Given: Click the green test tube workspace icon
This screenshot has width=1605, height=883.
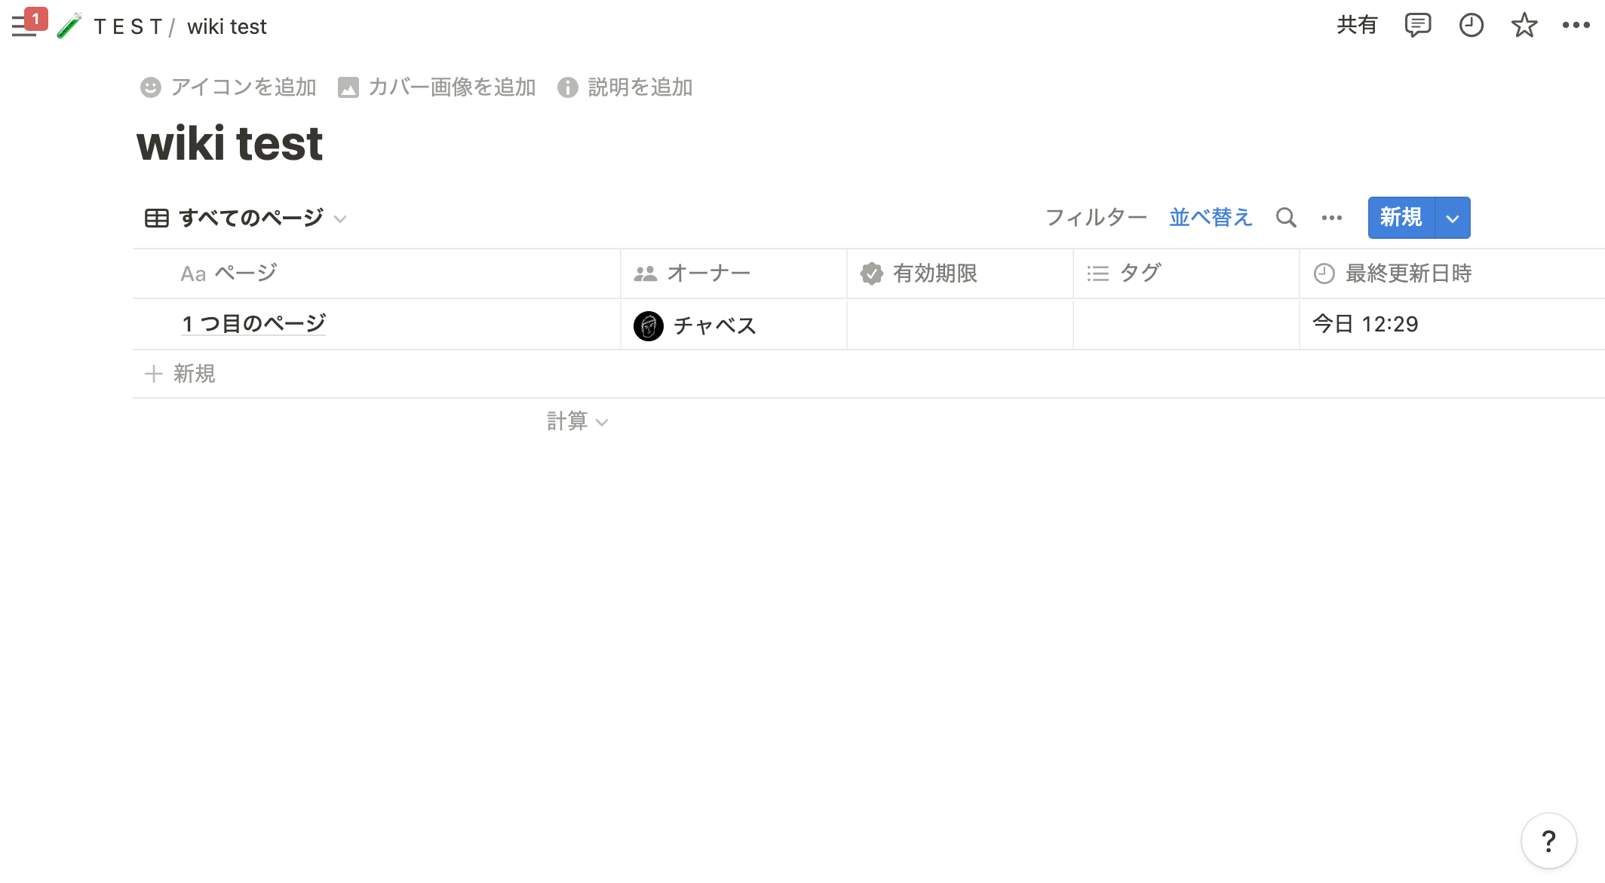Looking at the screenshot, I should coord(69,26).
